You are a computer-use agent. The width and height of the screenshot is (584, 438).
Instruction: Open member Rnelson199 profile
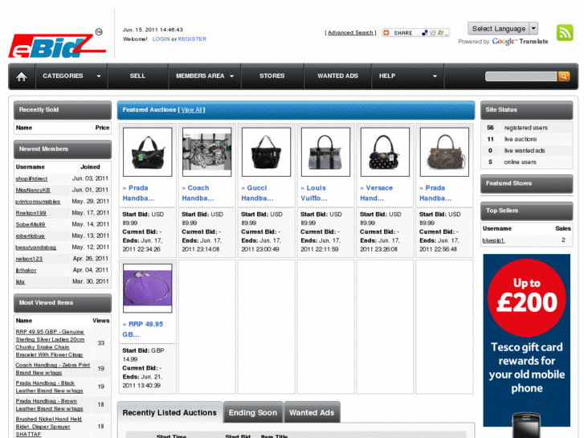pyautogui.click(x=31, y=213)
